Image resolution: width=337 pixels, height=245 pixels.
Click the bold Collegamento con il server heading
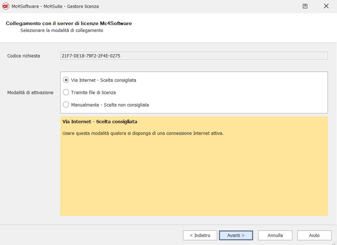click(x=69, y=23)
